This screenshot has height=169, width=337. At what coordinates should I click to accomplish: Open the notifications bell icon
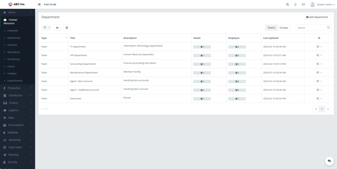click(x=295, y=4)
